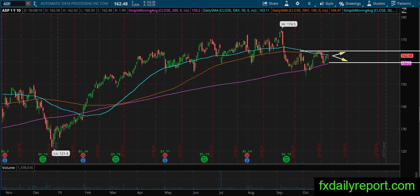Open the D timeframe selector
Viewport: 420px width, 196px height.
pos(309,3)
